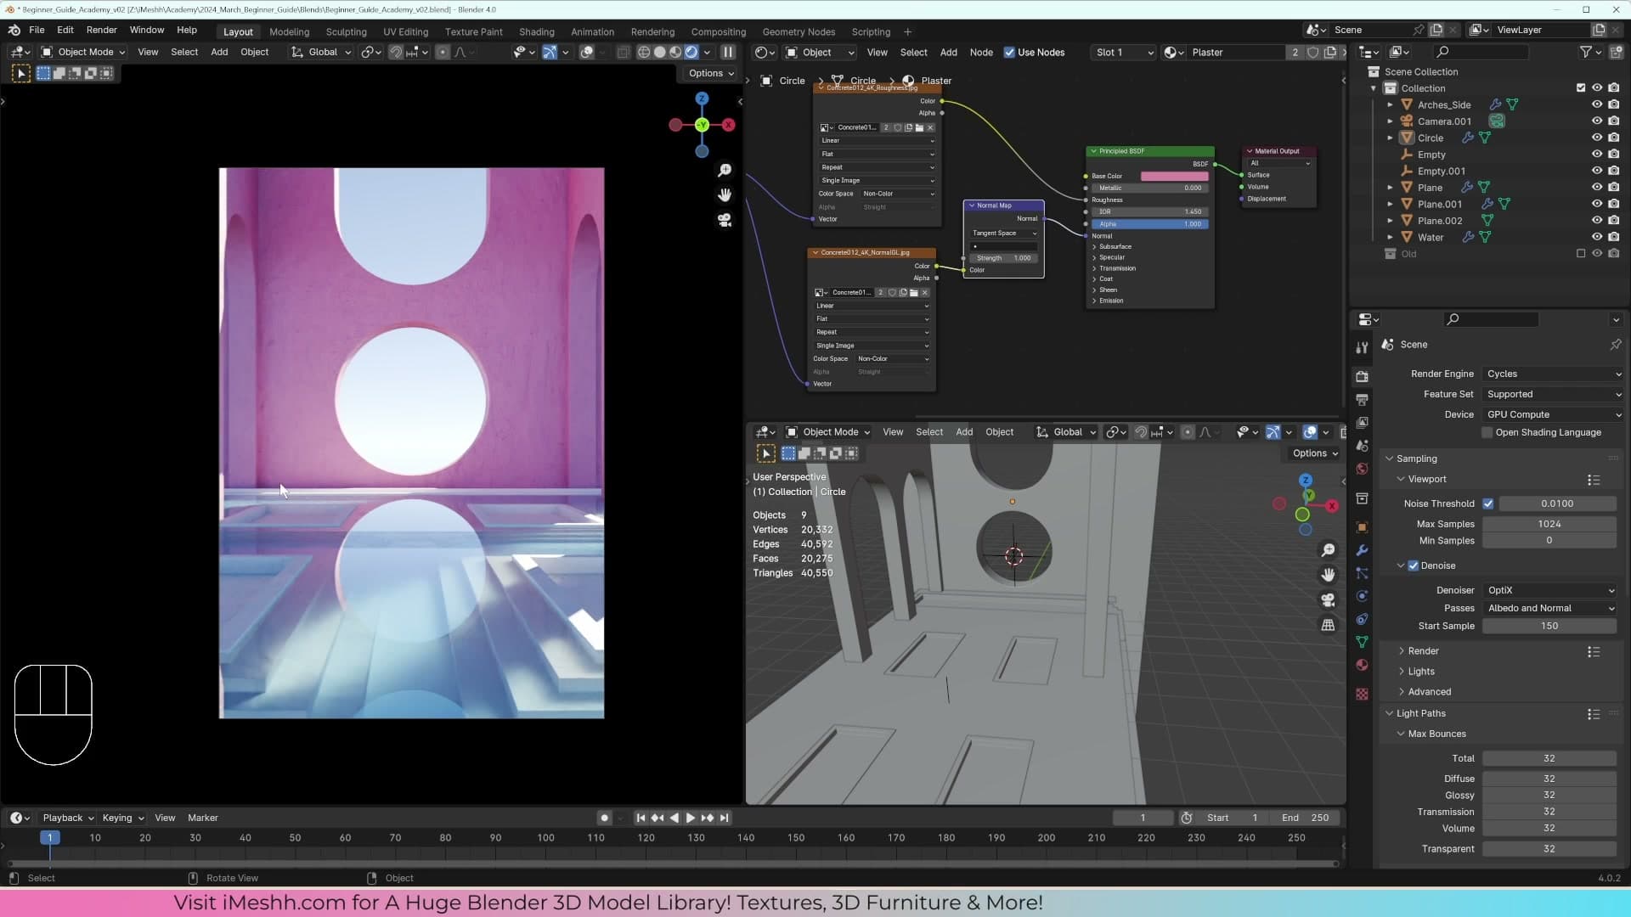This screenshot has height=917, width=1631.
Task: Open the Object Data properties tab
Action: tap(1362, 642)
